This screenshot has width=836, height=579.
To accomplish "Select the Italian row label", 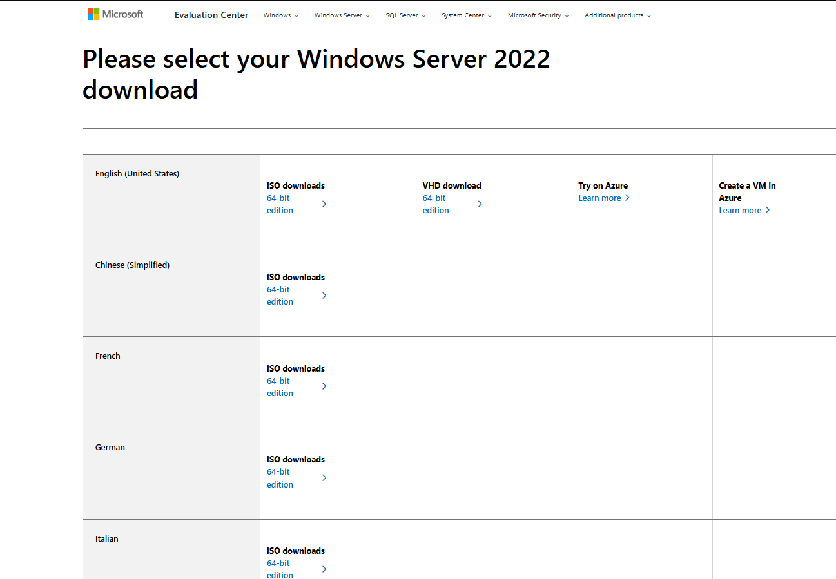I will pyautogui.click(x=107, y=539).
